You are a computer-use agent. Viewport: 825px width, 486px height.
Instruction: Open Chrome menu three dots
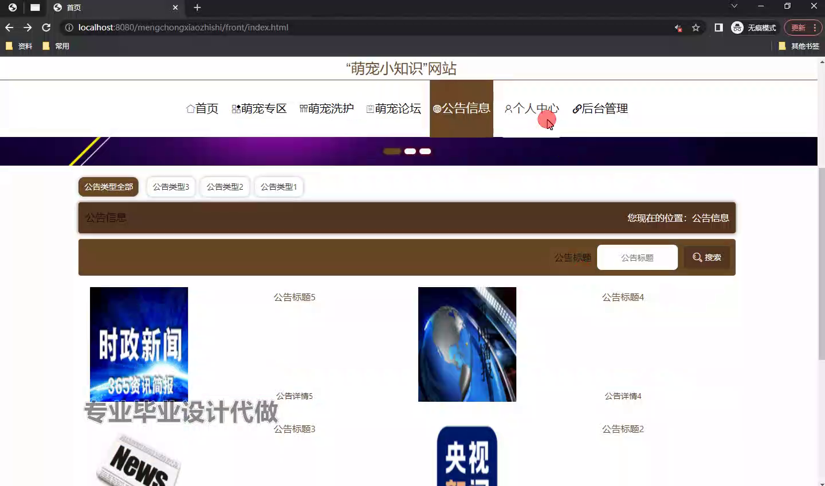point(815,28)
